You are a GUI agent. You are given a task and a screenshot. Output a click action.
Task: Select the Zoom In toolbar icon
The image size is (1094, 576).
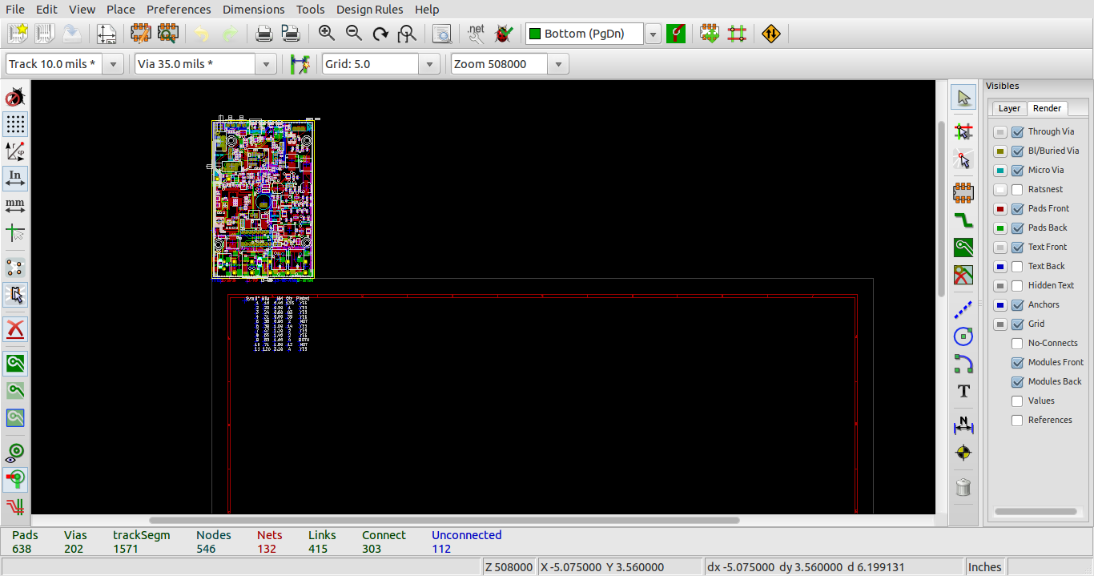[328, 34]
